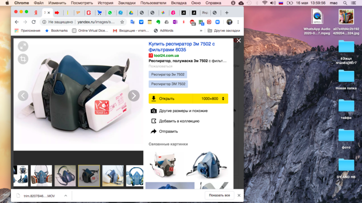Image resolution: width=362 pixels, height=203 pixels.
Task: Click Другие размеры и похожие
Action: [179, 111]
